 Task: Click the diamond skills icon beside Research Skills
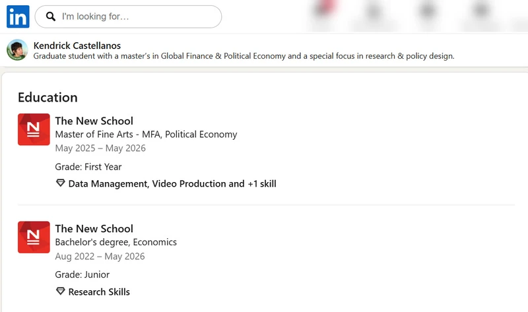(60, 292)
